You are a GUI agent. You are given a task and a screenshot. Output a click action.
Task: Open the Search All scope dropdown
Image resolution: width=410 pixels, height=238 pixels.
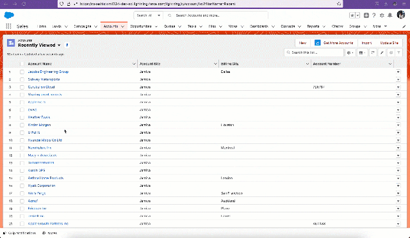coord(148,15)
